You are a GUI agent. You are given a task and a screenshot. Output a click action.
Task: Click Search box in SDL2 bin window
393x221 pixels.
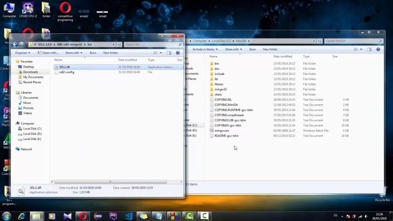[x=153, y=45]
